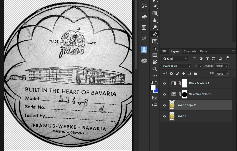Open the Layers panel menu
The width and height of the screenshot is (237, 151).
233,52
